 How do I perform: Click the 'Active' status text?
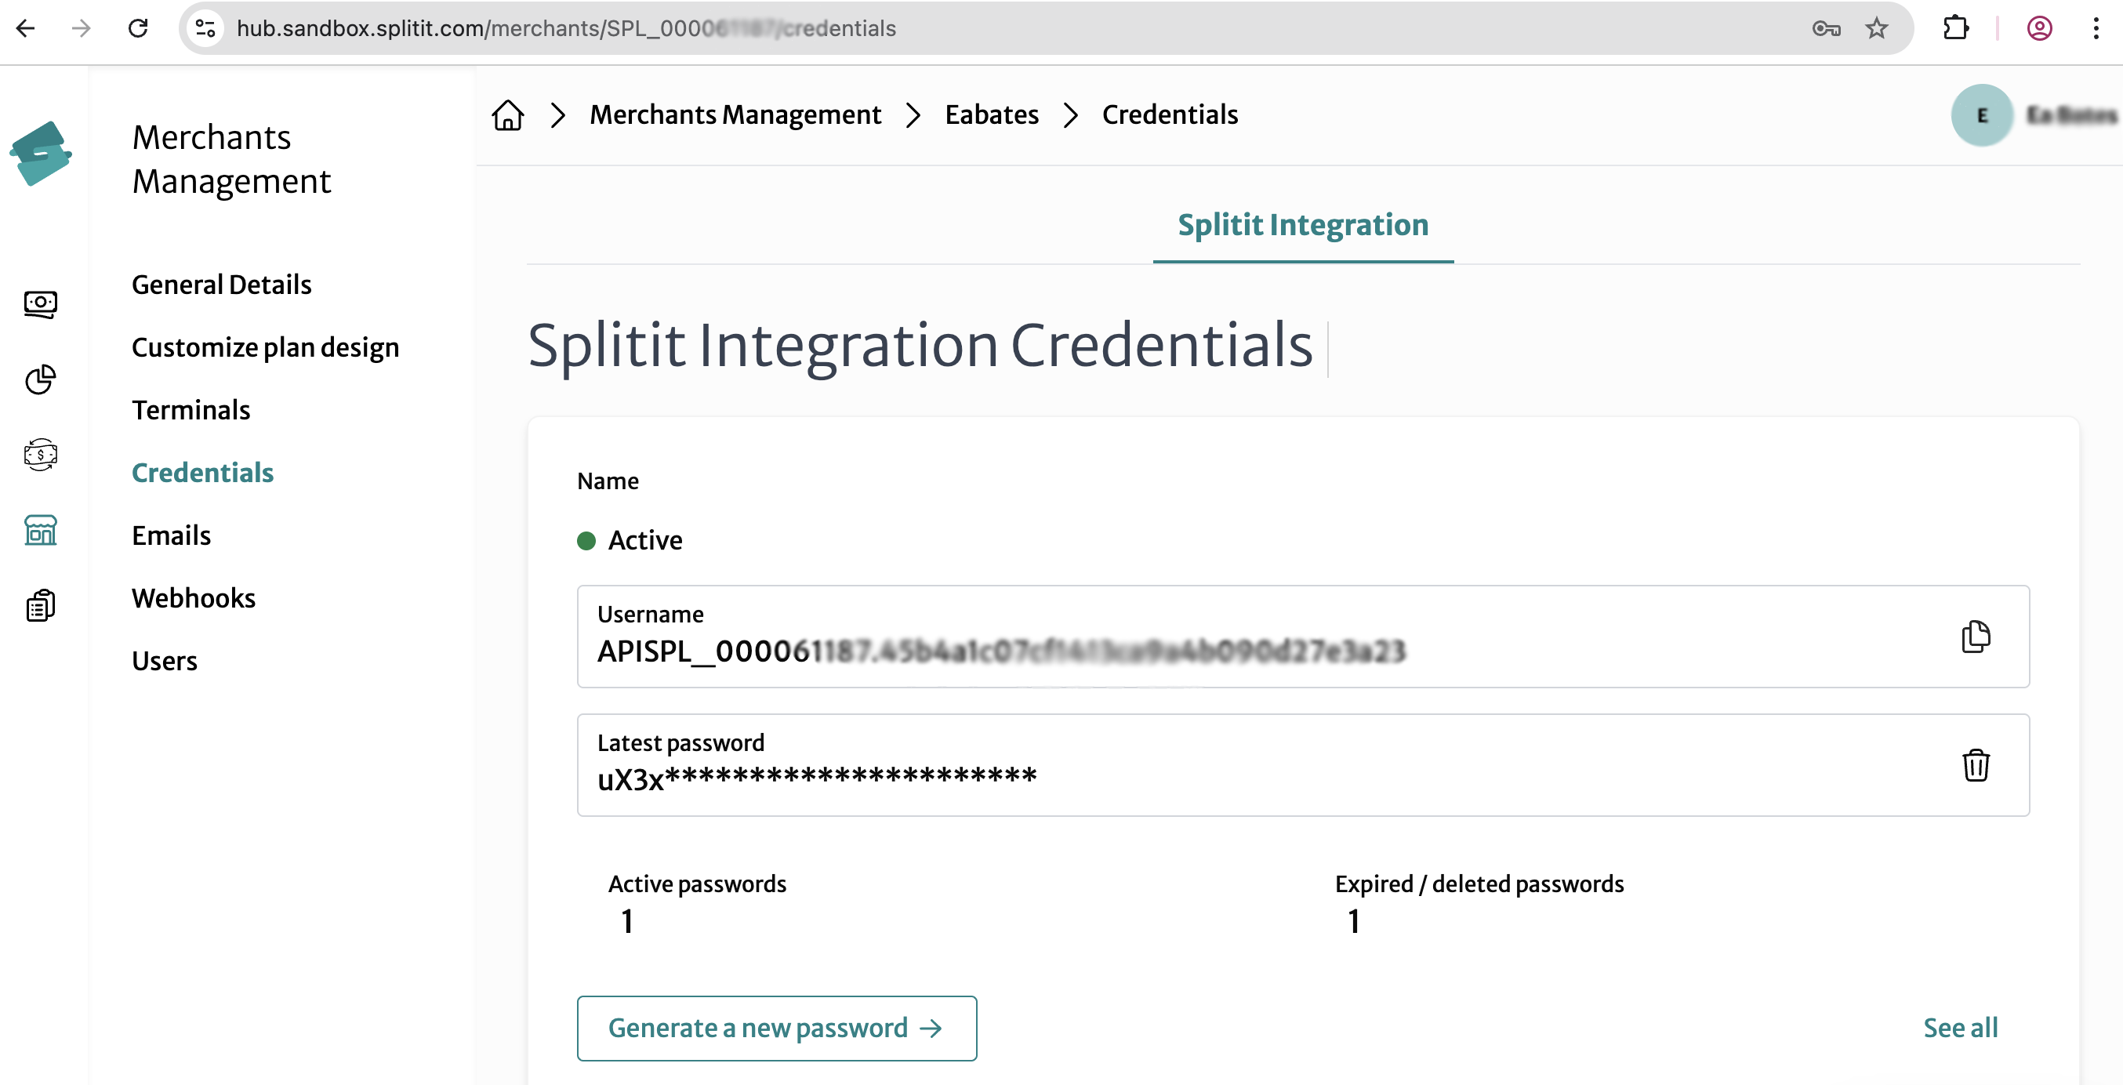pyautogui.click(x=645, y=540)
